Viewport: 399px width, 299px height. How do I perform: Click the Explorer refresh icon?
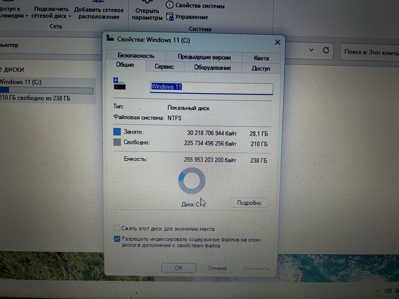[326, 50]
